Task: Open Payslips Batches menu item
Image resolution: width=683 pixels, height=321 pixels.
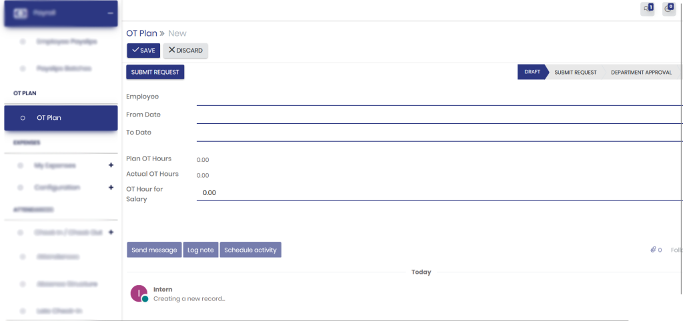Action: tap(64, 69)
